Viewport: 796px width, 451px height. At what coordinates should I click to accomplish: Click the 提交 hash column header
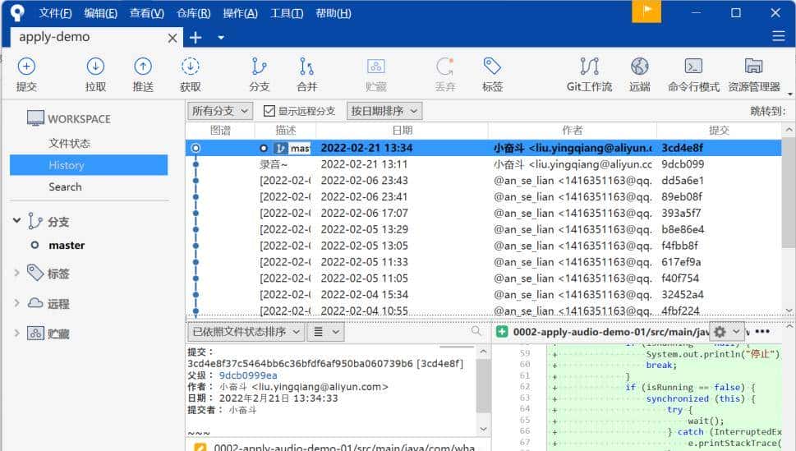pyautogui.click(x=719, y=131)
